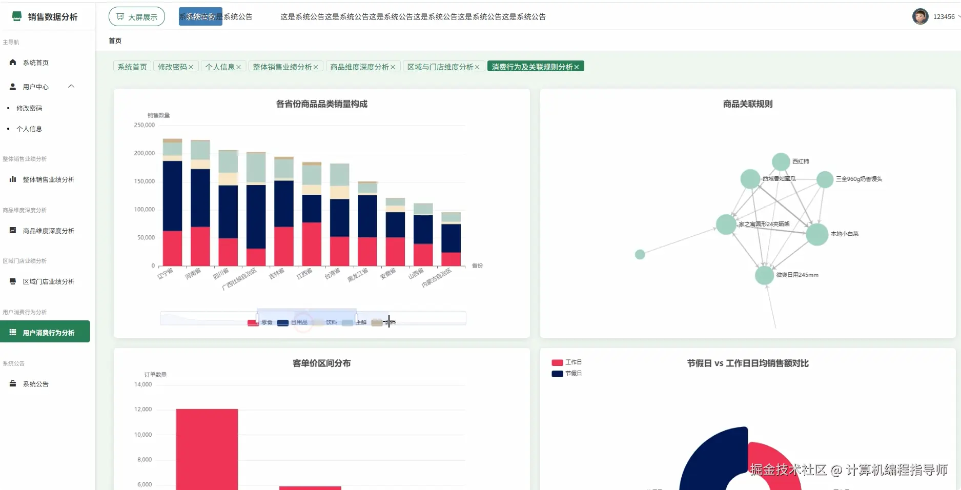Image resolution: width=961 pixels, height=490 pixels.
Task: Switch to the 商品维度深度分析 tab
Action: click(x=359, y=66)
